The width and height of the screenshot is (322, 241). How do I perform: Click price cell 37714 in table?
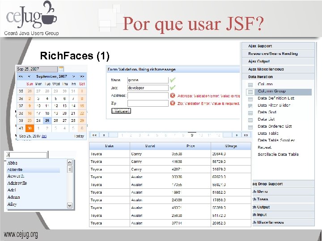pyautogui.click(x=177, y=223)
